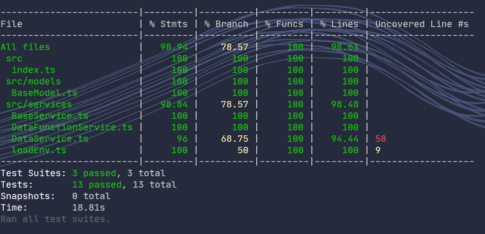Open the BaseModel.ts file entry
Image resolution: width=485 pixels, height=234 pixels.
click(x=45, y=93)
